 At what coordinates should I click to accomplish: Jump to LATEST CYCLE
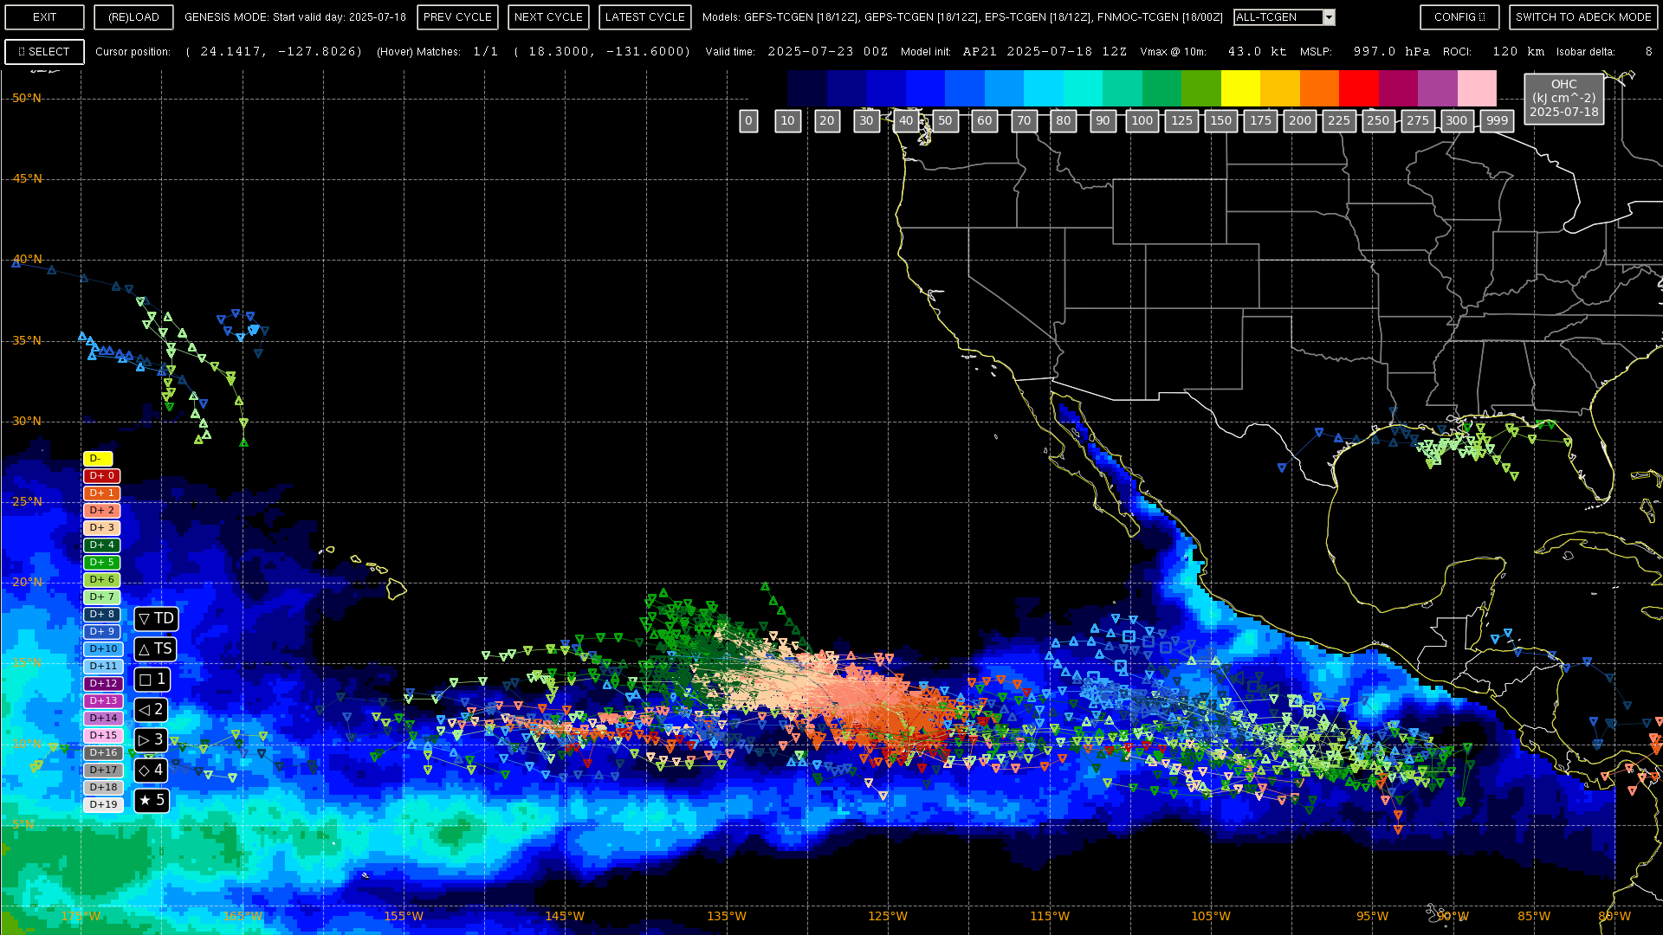(644, 17)
